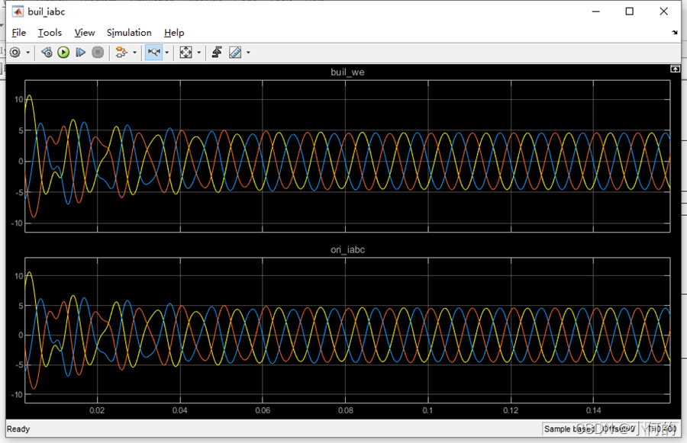Open the File menu
The image size is (687, 443).
pos(19,33)
